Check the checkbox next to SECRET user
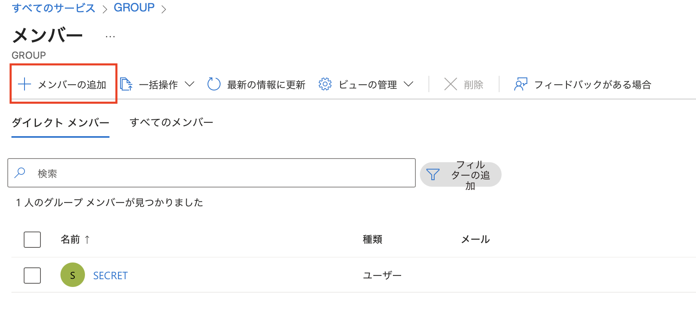 click(x=32, y=275)
